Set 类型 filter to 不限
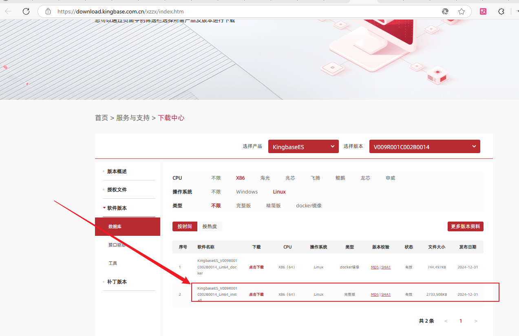 (216, 206)
